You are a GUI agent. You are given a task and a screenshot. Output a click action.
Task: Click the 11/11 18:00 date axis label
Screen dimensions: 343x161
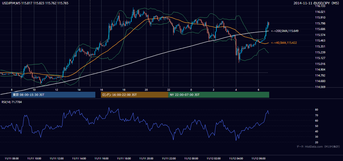(x=124, y=159)
